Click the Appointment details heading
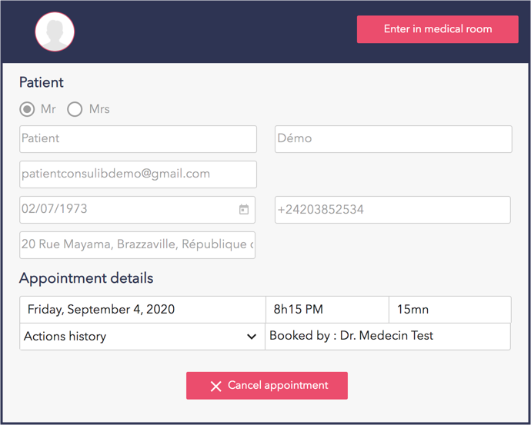This screenshot has height=425, width=531. pyautogui.click(x=86, y=278)
